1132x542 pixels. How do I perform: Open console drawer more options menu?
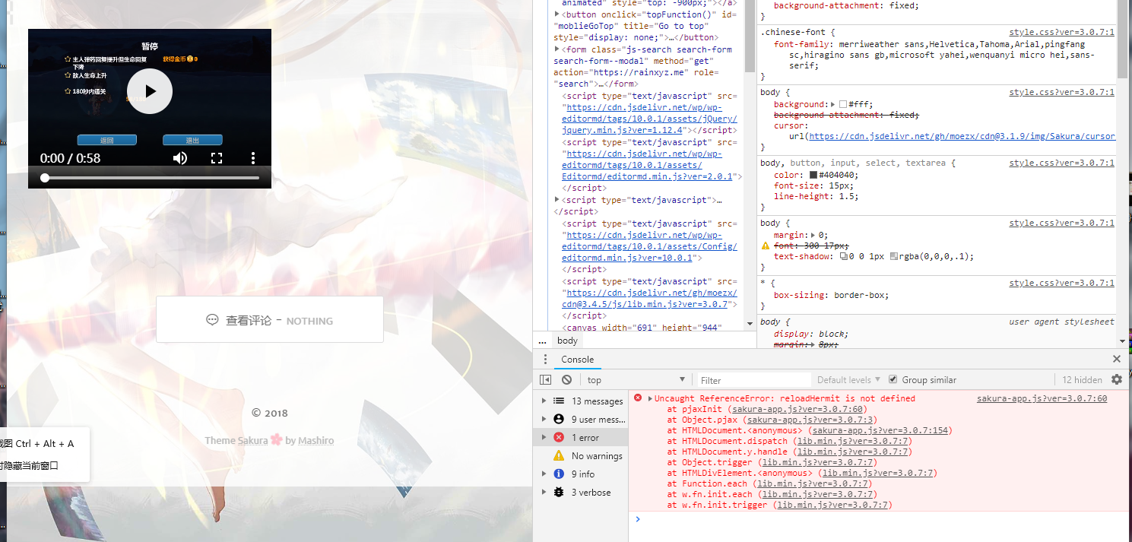click(544, 360)
